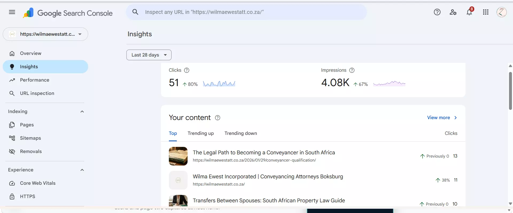The image size is (513, 213).
Task: Click the Wilma Ewest Incorporated thumbnail
Action: pos(178,180)
